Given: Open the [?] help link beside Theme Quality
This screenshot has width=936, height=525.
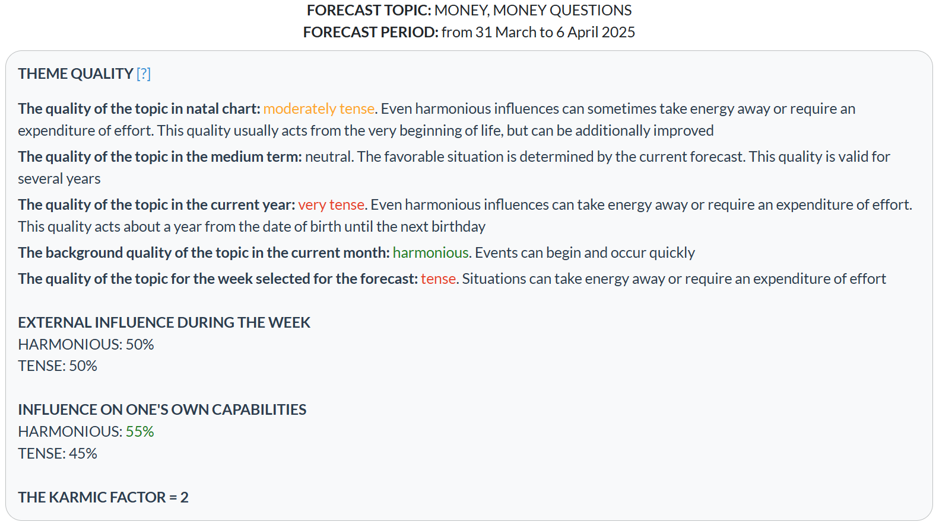Looking at the screenshot, I should tap(144, 74).
